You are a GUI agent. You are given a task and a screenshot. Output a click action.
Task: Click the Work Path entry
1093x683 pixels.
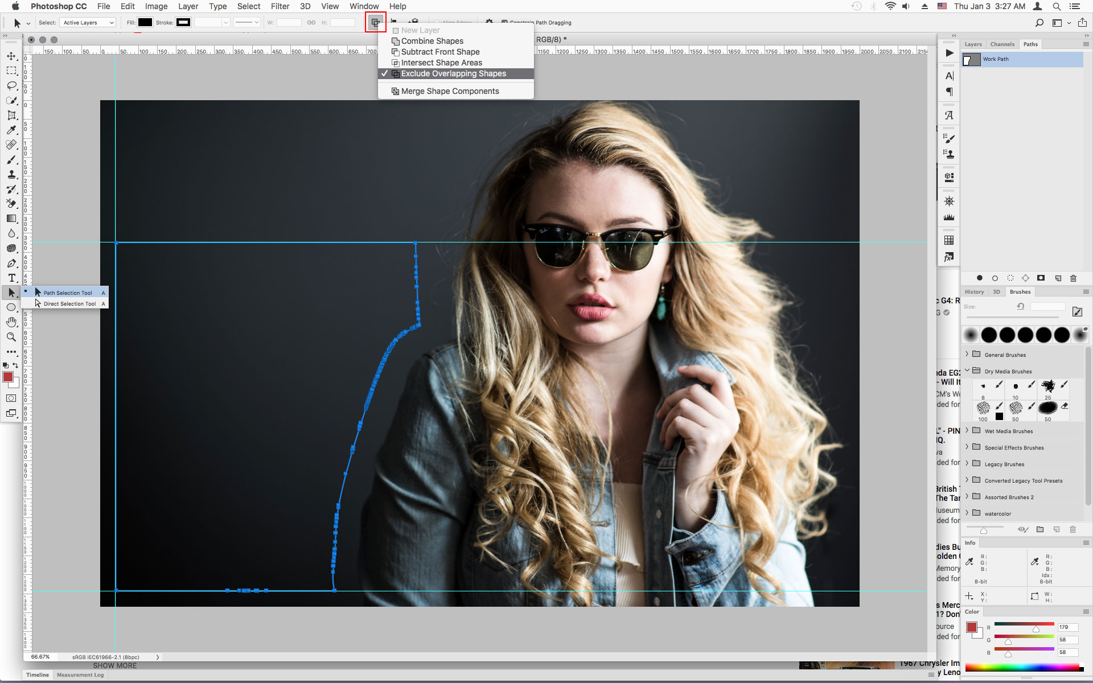[1023, 59]
